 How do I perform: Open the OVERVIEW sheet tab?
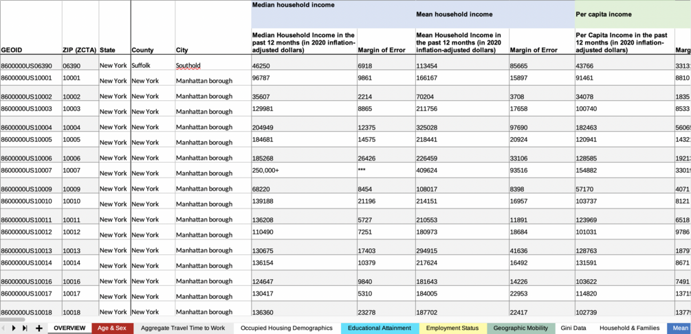[69, 328]
